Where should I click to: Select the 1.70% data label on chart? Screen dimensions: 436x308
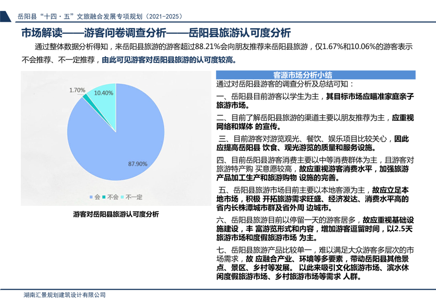[77, 90]
